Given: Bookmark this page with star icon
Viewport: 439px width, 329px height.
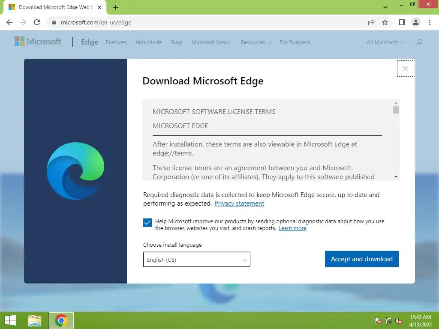Looking at the screenshot, I should click(x=385, y=22).
